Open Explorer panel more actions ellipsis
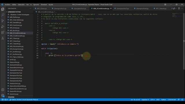The height and width of the screenshot is (104, 185). 30,8
